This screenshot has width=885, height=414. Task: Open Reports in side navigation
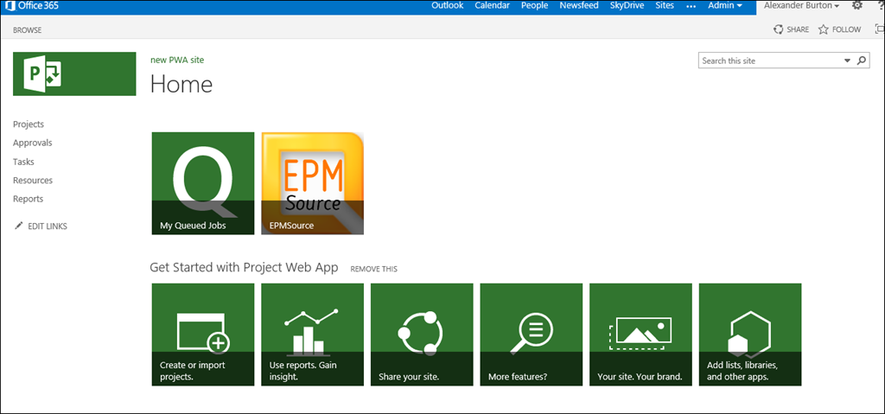pos(29,199)
